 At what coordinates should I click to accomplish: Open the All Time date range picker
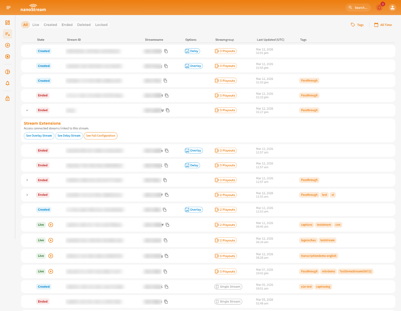[x=383, y=25]
